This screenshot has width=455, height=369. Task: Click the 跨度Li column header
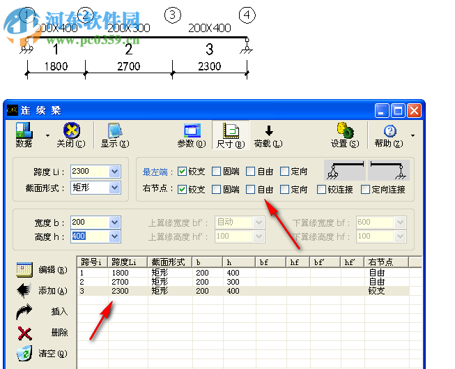click(x=128, y=262)
